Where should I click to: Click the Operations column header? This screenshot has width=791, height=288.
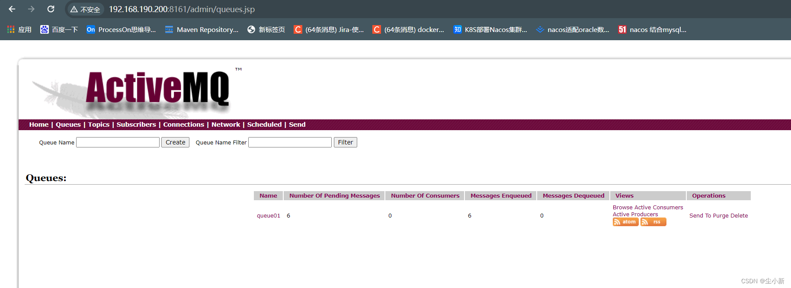pyautogui.click(x=719, y=195)
